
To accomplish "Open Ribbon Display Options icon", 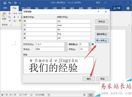I will [x=105, y=3].
